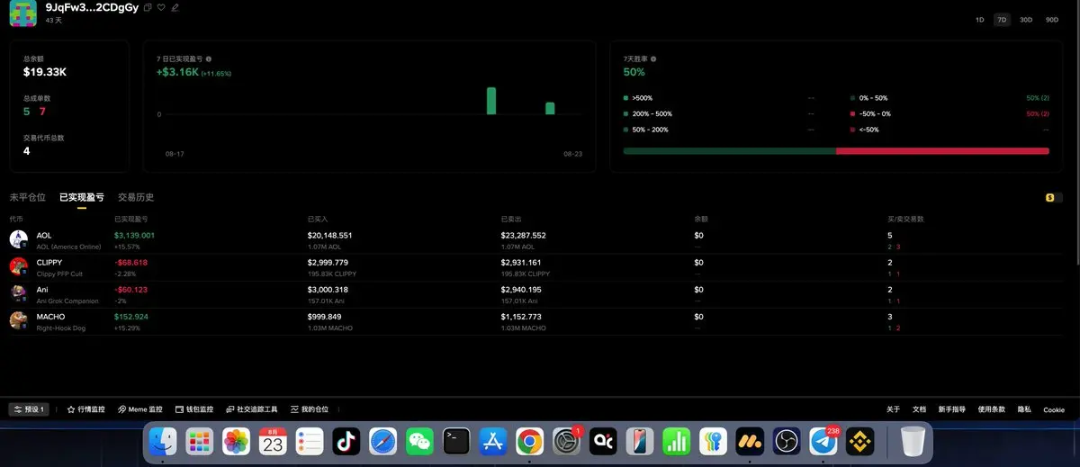This screenshot has width=1080, height=467.
Task: Click the CLIPPY token name
Action: click(x=49, y=262)
